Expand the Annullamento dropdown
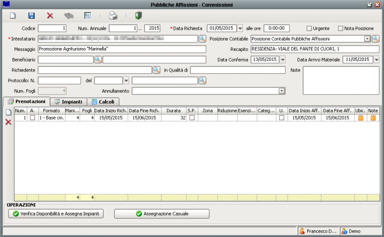Viewport: 384px width, 237px height. (x=282, y=91)
